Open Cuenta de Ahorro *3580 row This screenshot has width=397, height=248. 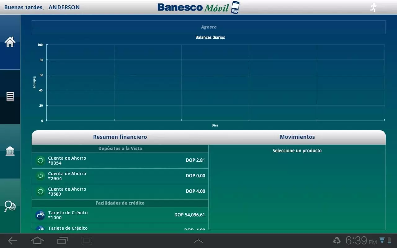click(x=120, y=192)
